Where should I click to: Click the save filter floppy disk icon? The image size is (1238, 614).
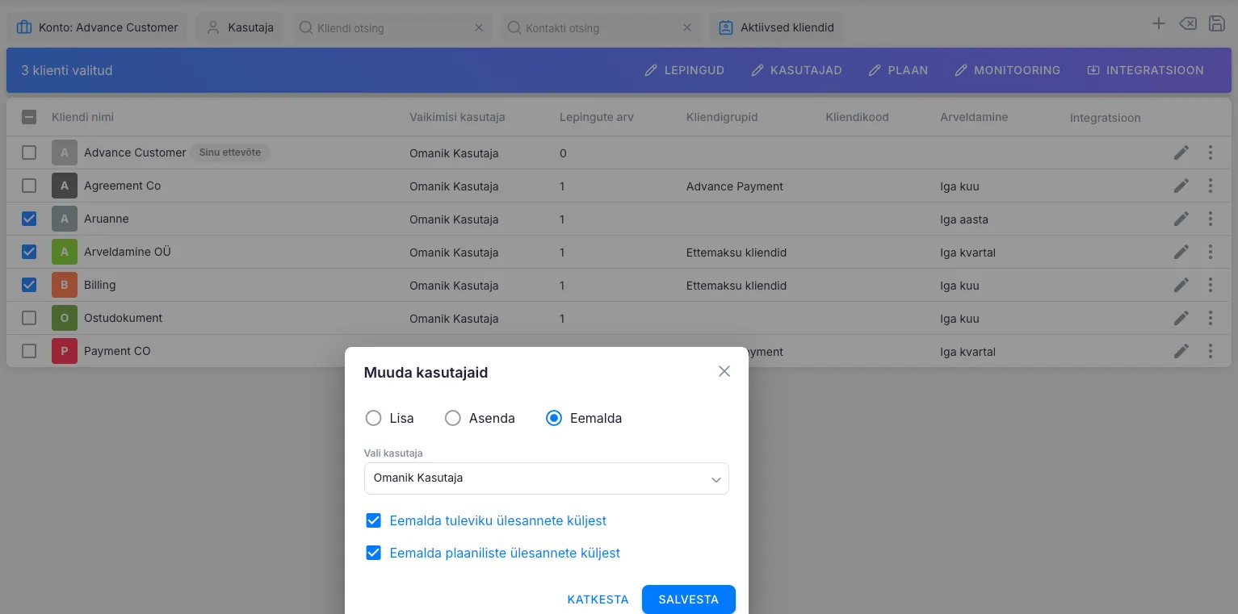(1216, 24)
